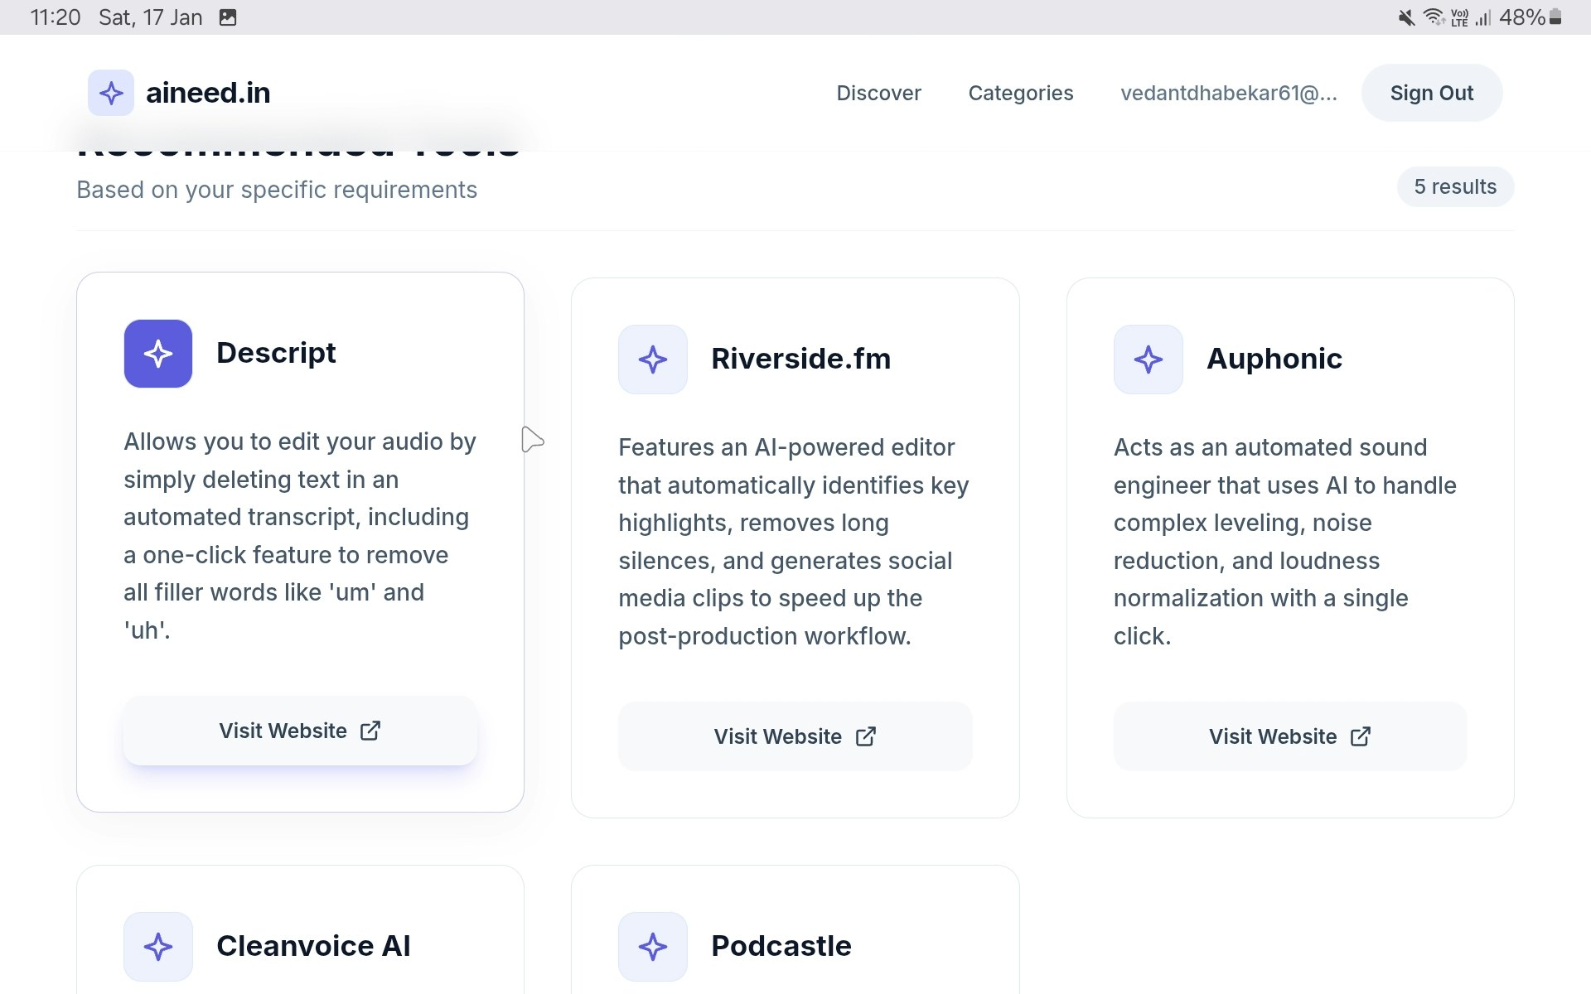Select the Descript card heading

click(276, 353)
